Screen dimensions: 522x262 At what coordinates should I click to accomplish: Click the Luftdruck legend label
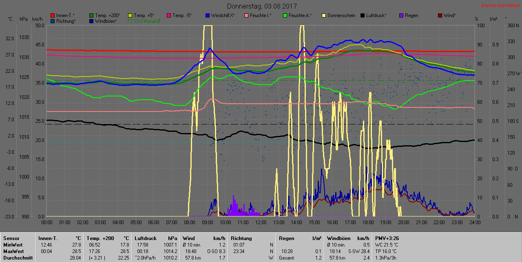tap(376, 15)
